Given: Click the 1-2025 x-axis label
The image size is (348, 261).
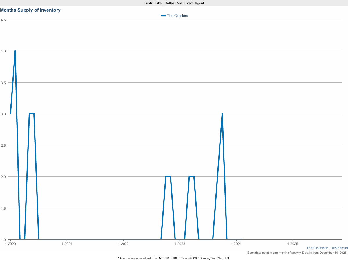Looking at the screenshot, I should click(x=293, y=244).
